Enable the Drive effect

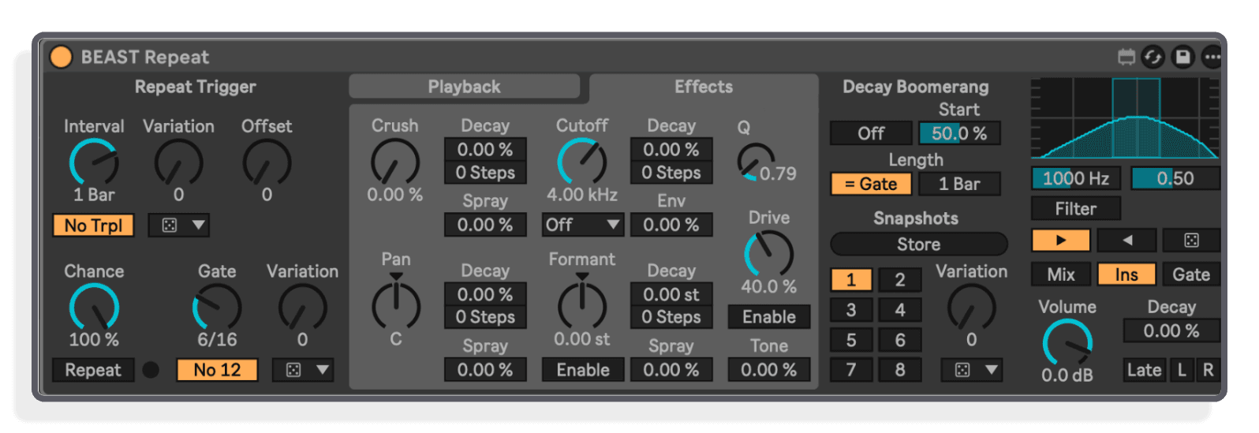point(769,317)
